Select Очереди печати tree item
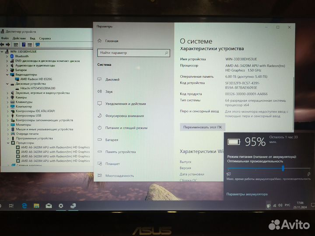Image resolution: width=315 pixels, height=236 pixels. click(27, 134)
